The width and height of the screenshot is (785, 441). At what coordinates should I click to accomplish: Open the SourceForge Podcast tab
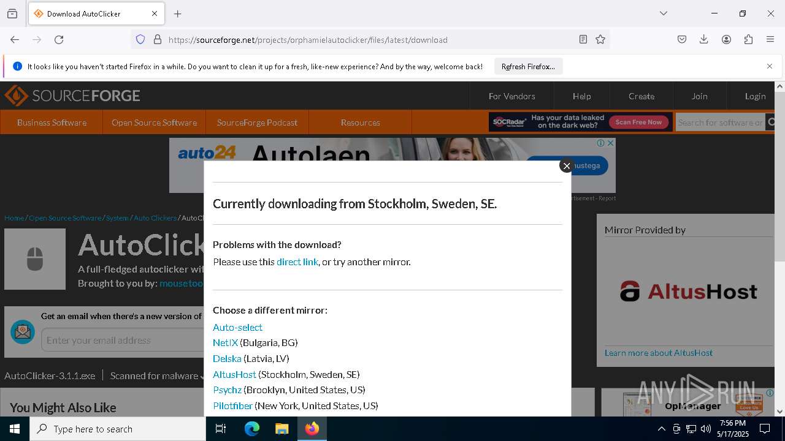coord(257,123)
